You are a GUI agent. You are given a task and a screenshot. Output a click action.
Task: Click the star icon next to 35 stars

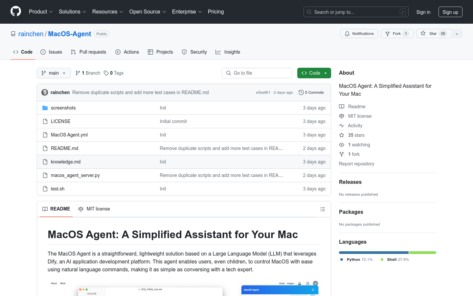pyautogui.click(x=342, y=135)
